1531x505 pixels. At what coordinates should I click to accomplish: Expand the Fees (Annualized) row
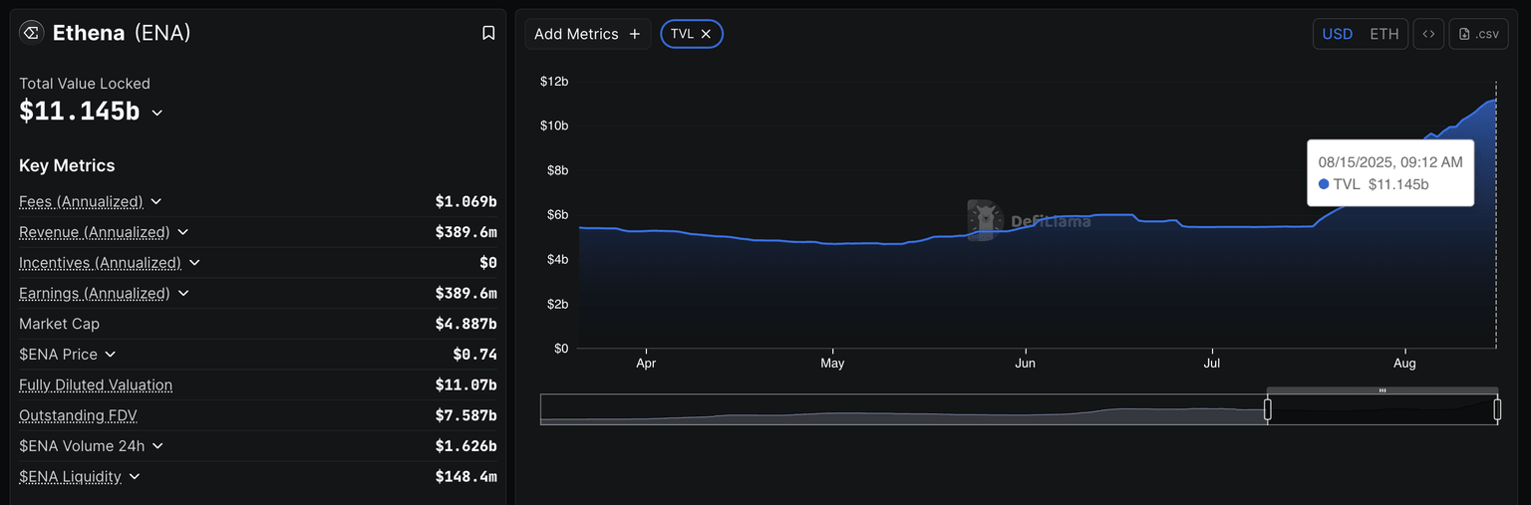click(156, 201)
